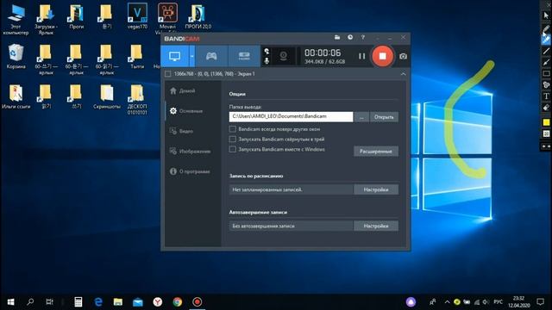The image size is (552, 310).
Task: Browse output folder with the ... button
Action: click(x=361, y=117)
